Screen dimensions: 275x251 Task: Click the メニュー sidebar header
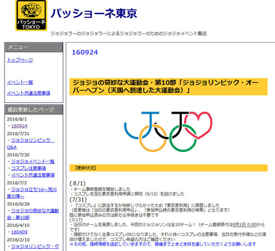point(34,47)
